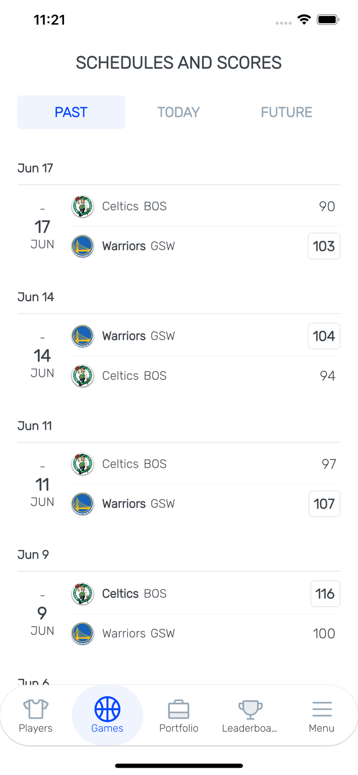Switch to the FUTURE tab
Screen dimensions: 358x775
[286, 112]
